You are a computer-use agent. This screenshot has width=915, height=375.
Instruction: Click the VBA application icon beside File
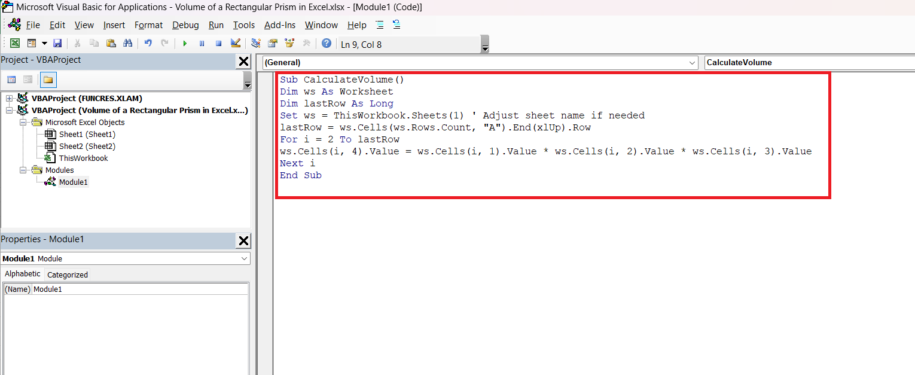point(14,25)
